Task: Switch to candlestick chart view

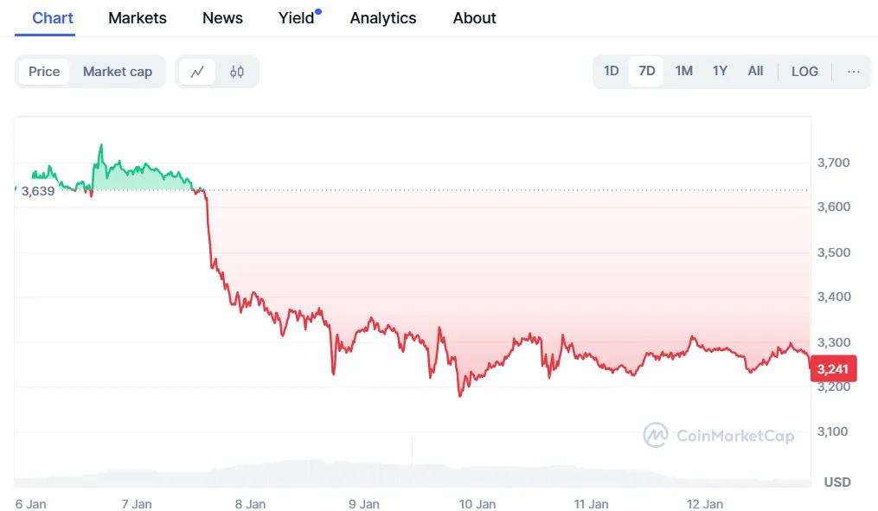Action: [x=238, y=72]
